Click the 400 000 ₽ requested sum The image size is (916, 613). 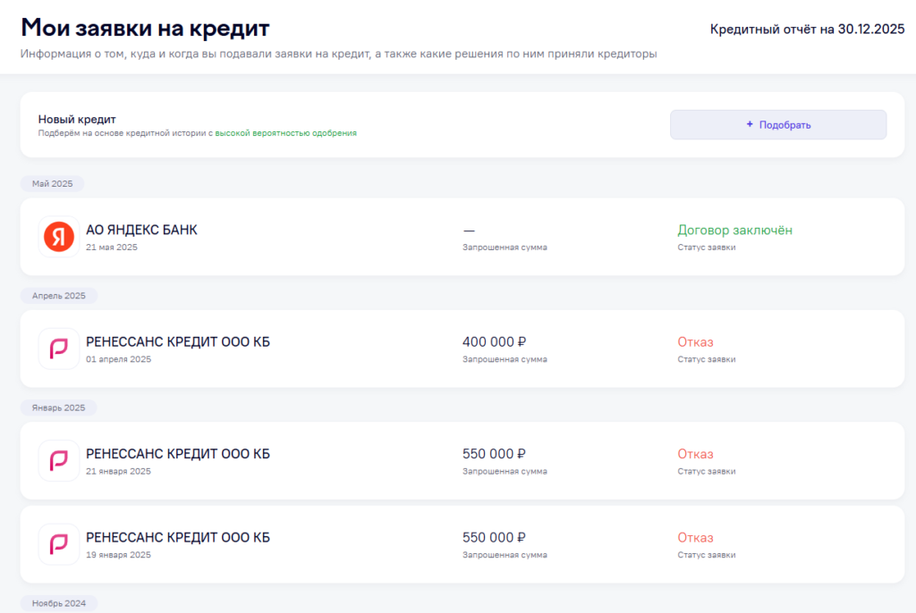[494, 342]
